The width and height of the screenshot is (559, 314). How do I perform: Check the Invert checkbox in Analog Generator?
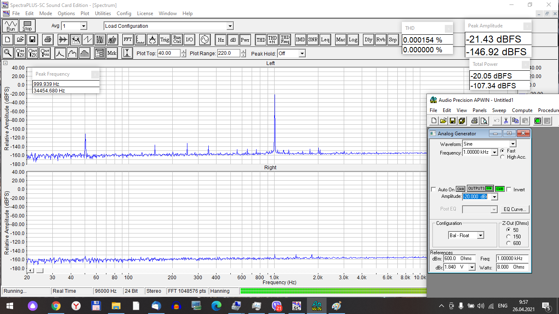[x=509, y=190]
